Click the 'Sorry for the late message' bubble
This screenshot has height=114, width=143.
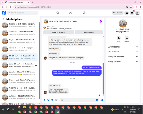click(x=66, y=58)
